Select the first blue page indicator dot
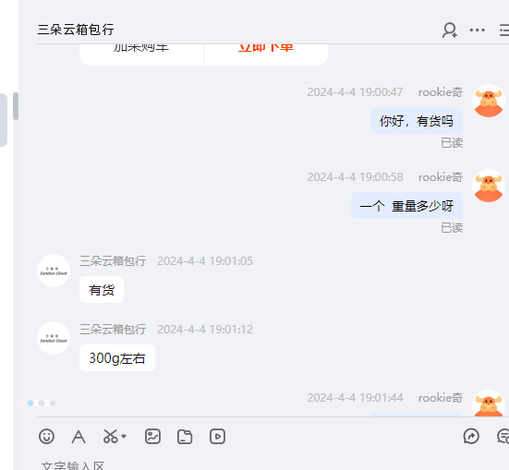This screenshot has width=509, height=470. (x=30, y=403)
